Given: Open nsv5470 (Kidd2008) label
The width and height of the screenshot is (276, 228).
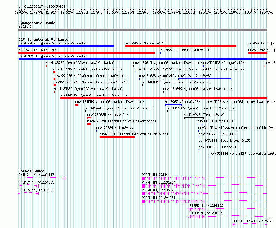Looking at the screenshot, I should [195, 76].
